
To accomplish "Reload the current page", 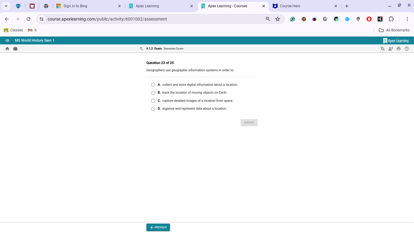I will [28, 19].
